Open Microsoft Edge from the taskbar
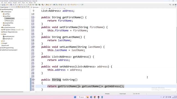177x99 pixels. click(x=91, y=97)
